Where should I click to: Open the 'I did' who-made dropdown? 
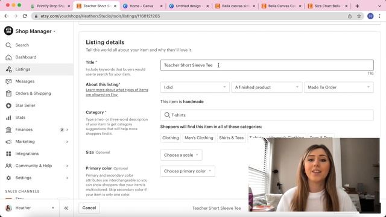pyautogui.click(x=195, y=87)
